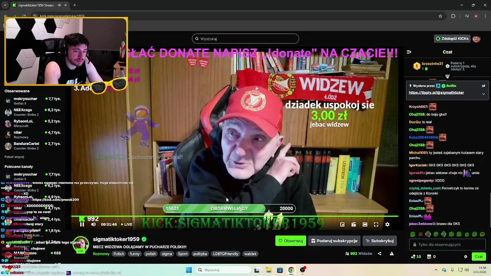Show hidden system tray icons chevron
The width and height of the screenshot is (491, 276).
pyautogui.click(x=437, y=270)
